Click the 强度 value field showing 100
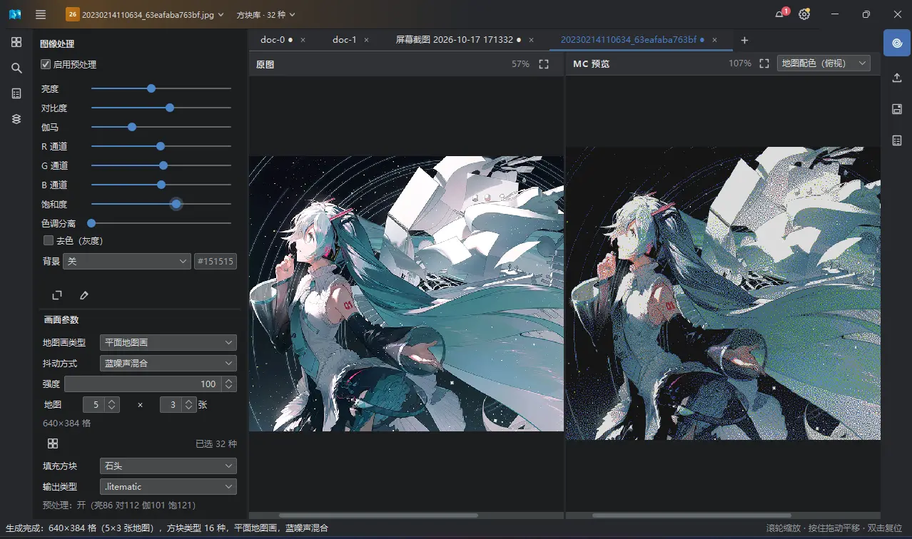This screenshot has height=539, width=912. pos(143,384)
